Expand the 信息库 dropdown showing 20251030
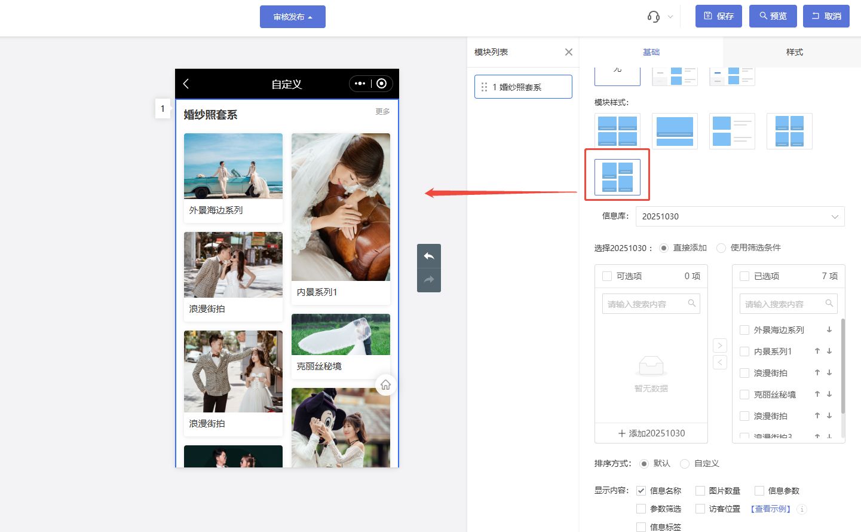The image size is (861, 532). point(740,216)
